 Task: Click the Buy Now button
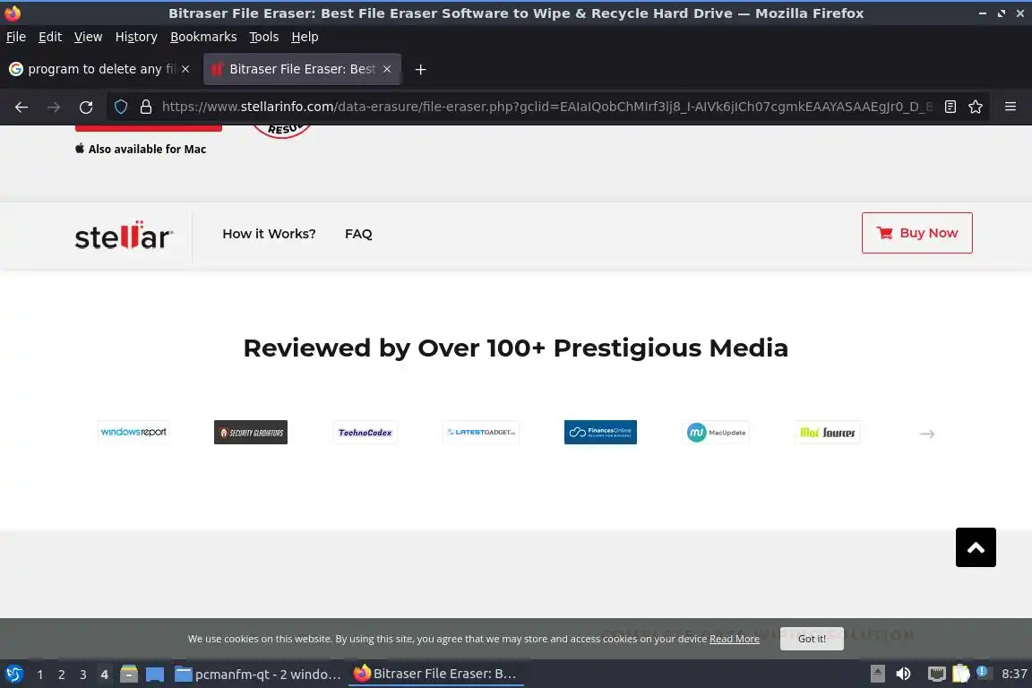(916, 232)
